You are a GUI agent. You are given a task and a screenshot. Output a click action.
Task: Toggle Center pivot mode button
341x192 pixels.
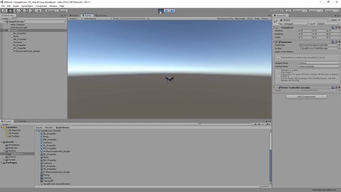(51, 11)
